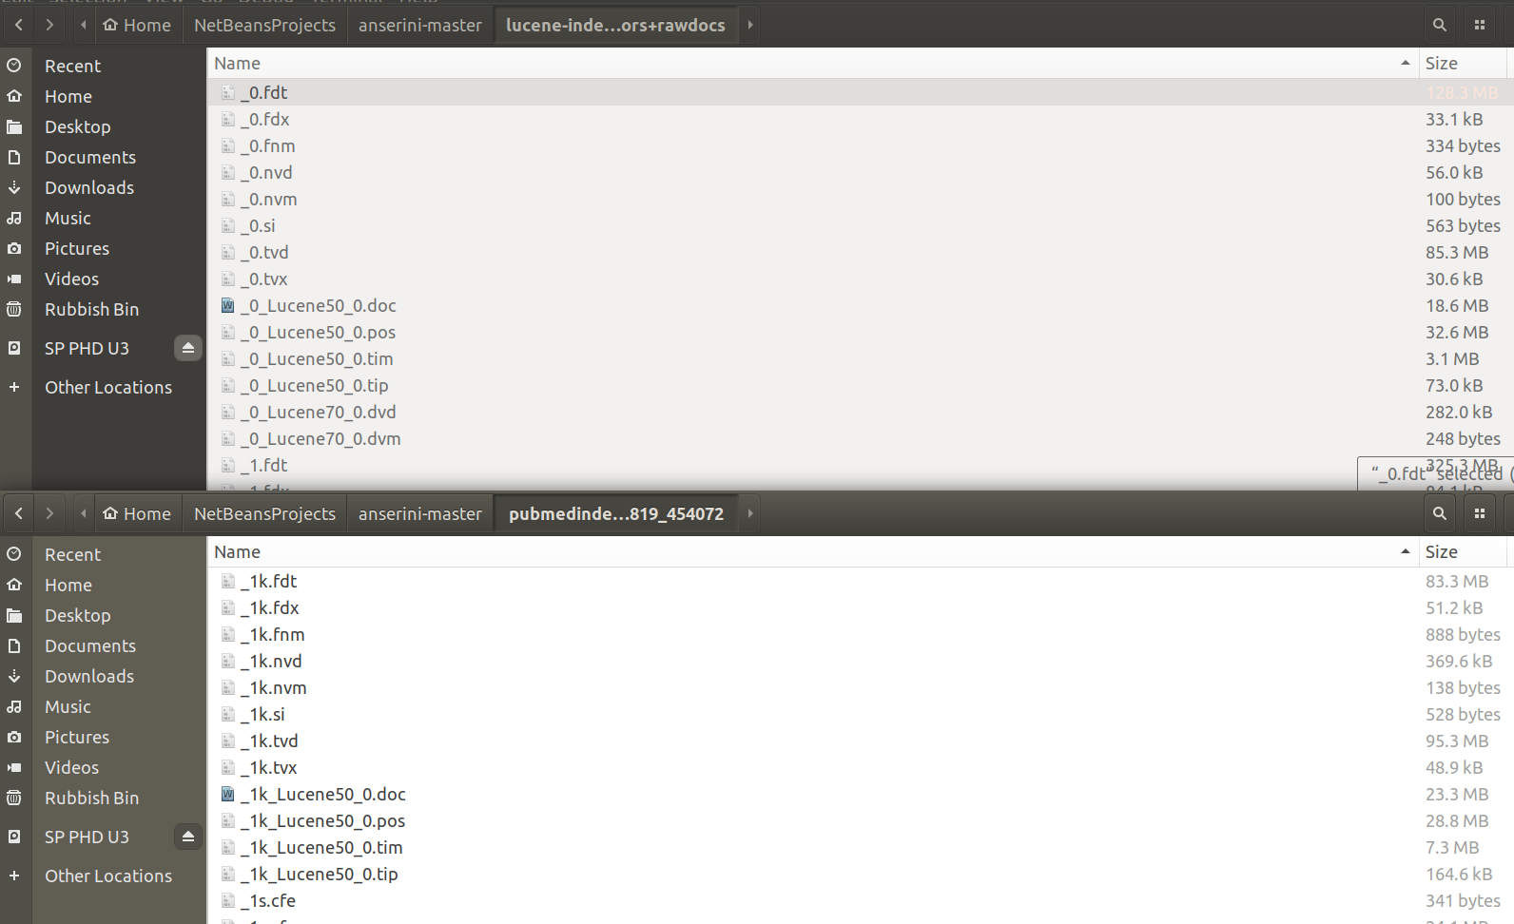
Task: Go back in the top file window
Action: (x=19, y=25)
